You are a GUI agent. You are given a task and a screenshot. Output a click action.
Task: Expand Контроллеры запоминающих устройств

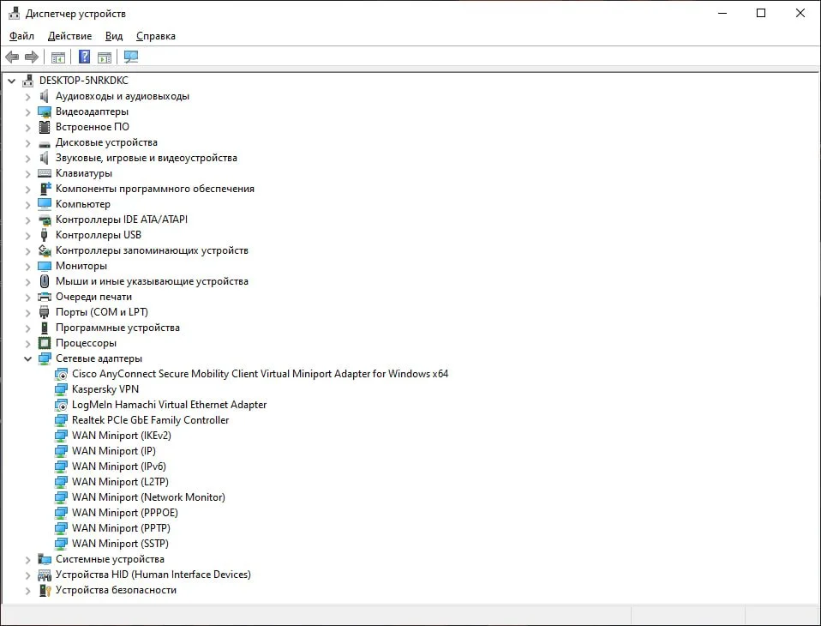[27, 251]
